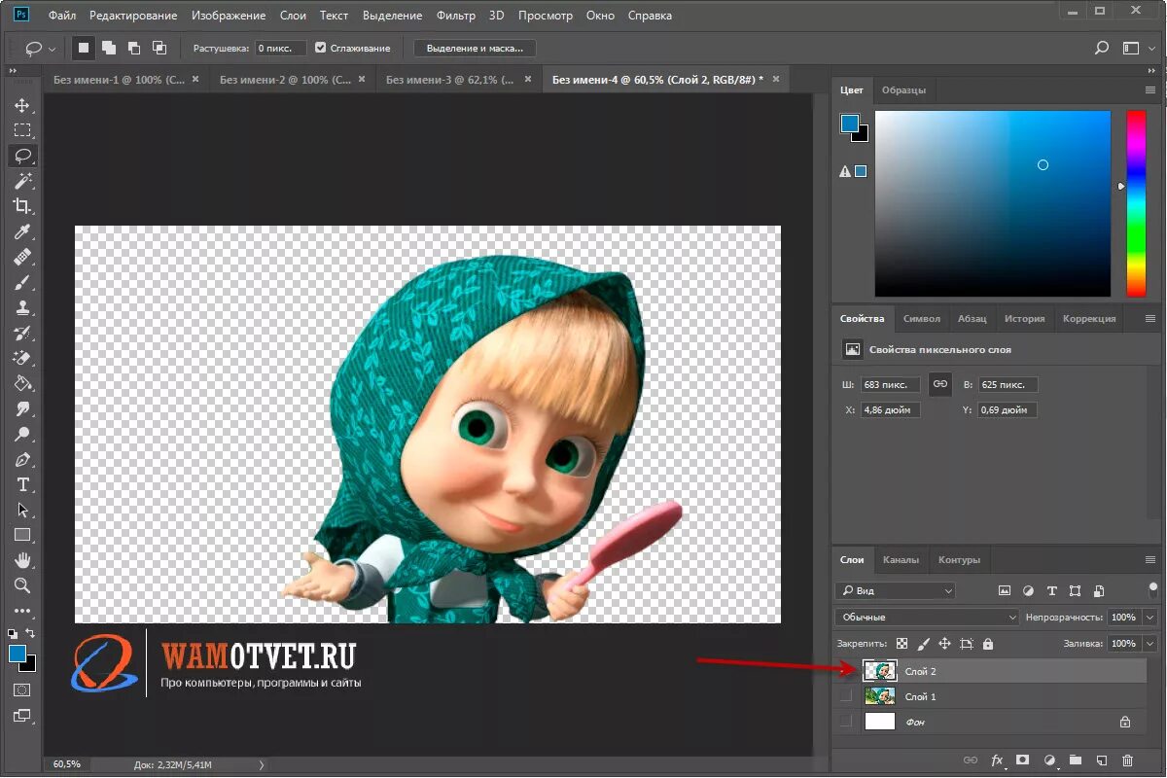The image size is (1167, 778).
Task: Toggle width-height link in Свойства panel
Action: pos(940,384)
